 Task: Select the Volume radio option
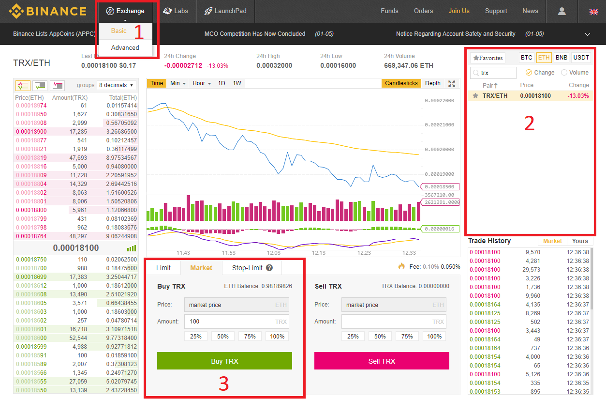tap(564, 73)
